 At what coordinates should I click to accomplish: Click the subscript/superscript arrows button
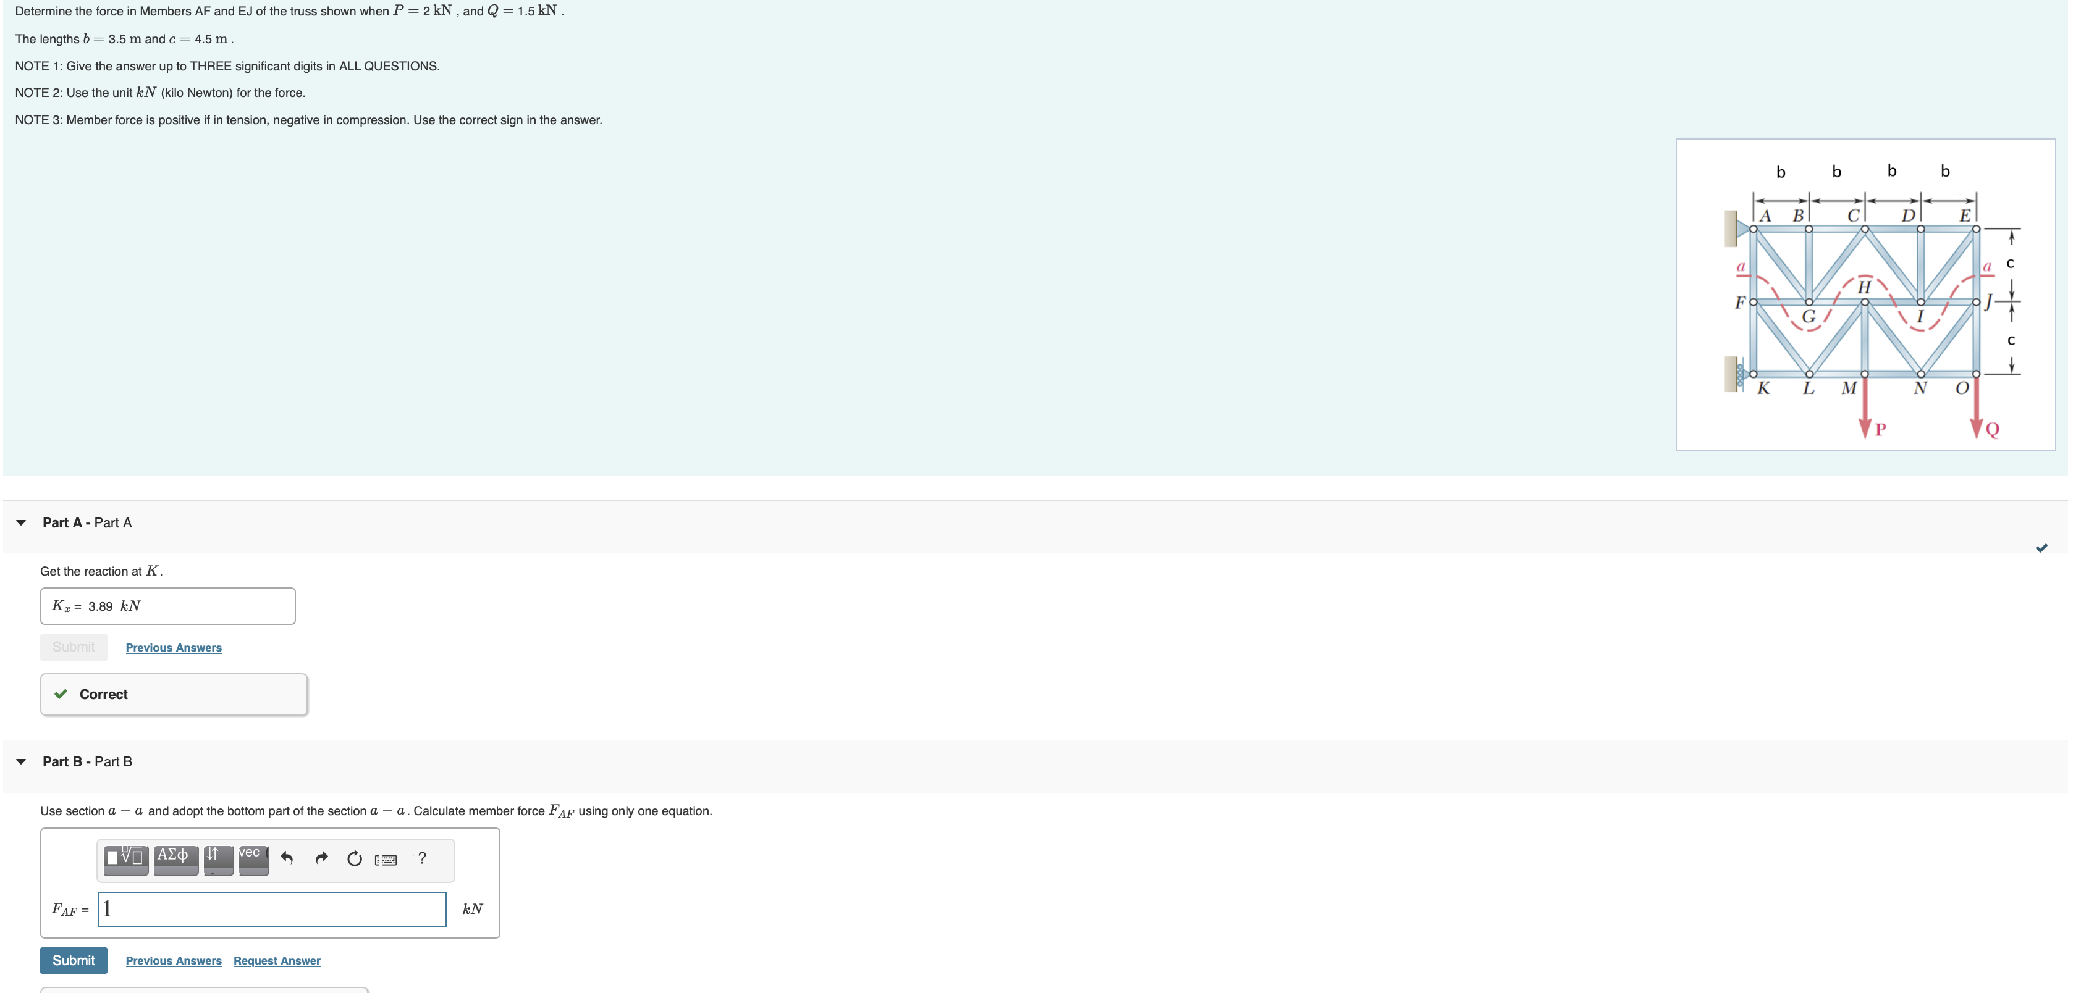[x=218, y=861]
